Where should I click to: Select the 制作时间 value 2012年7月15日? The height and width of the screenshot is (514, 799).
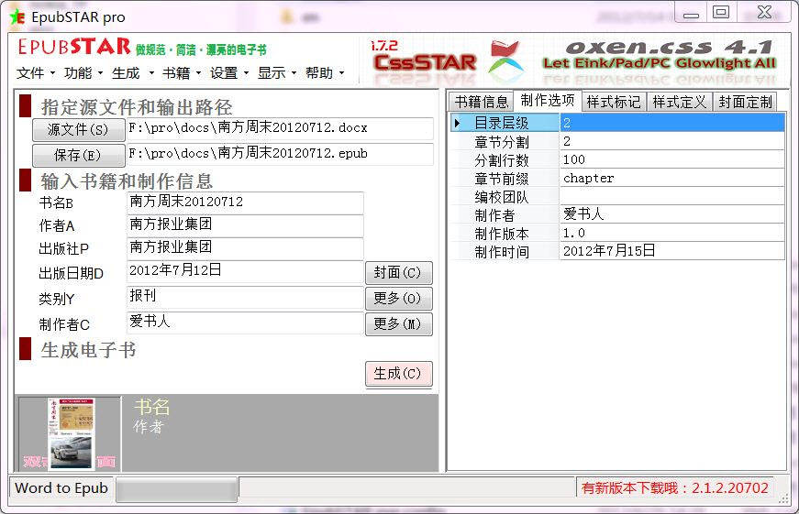(x=671, y=251)
